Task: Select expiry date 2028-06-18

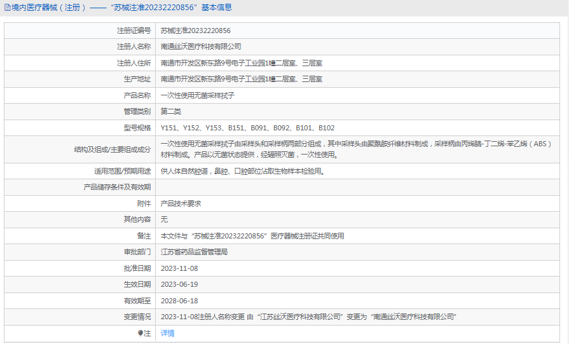Action: point(179,301)
